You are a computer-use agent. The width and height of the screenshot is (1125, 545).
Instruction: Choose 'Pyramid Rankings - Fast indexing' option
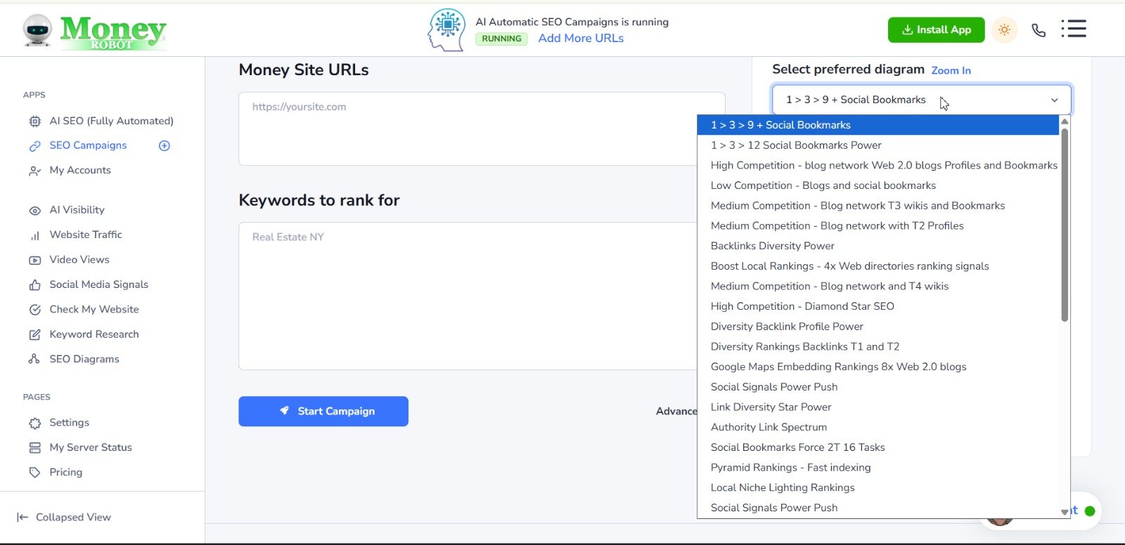point(877,468)
